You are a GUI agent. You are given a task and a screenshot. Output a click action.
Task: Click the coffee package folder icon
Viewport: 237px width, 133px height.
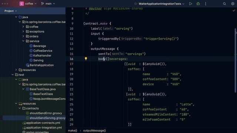point(27,27)
